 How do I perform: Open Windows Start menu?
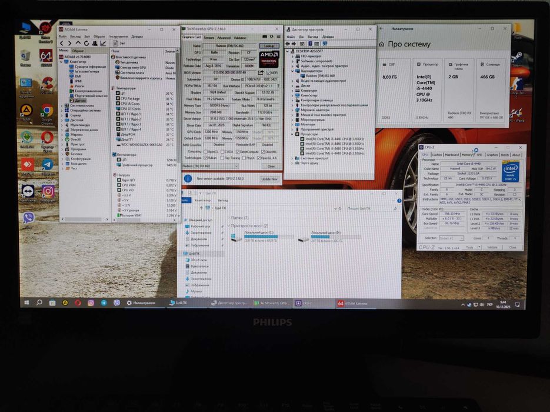(26, 302)
